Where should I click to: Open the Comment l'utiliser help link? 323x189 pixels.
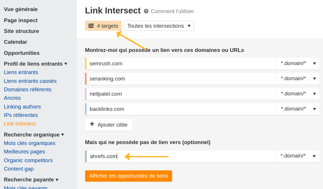point(172,11)
